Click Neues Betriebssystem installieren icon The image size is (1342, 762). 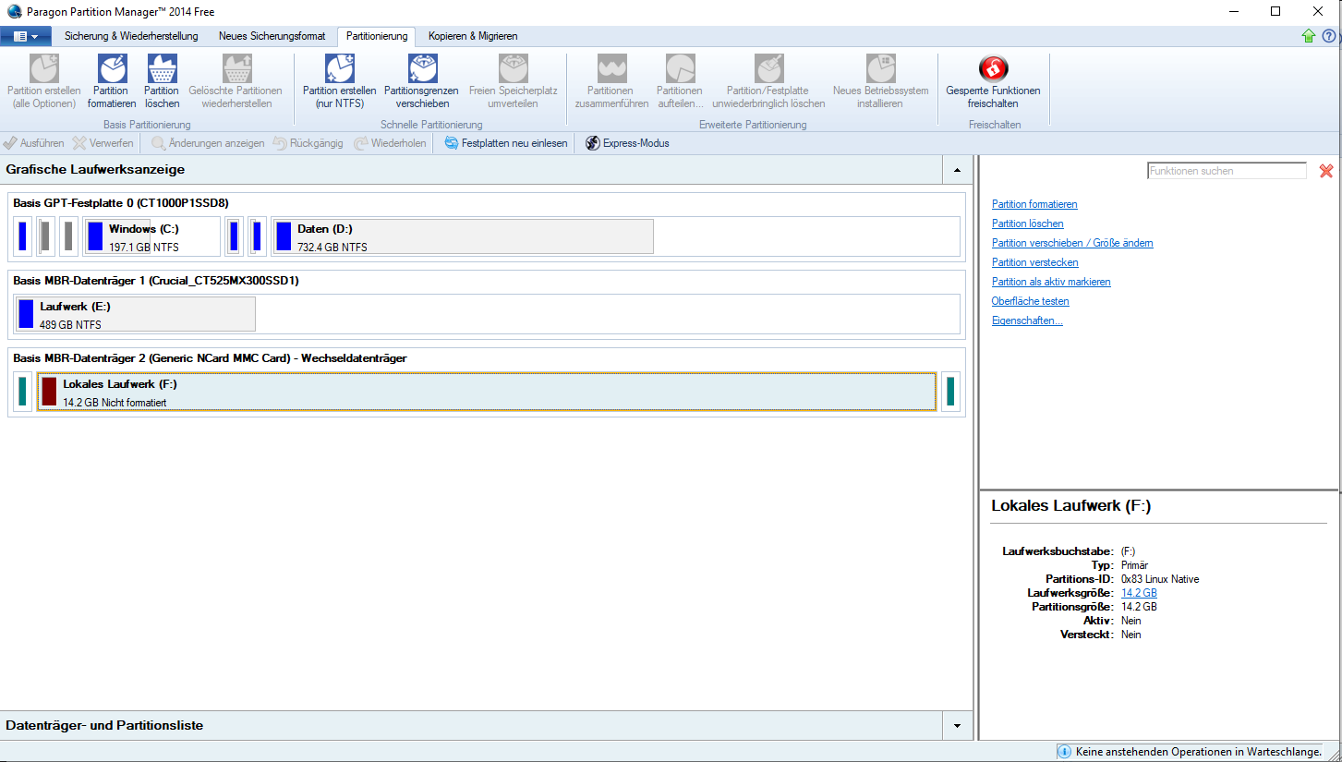pyautogui.click(x=880, y=68)
